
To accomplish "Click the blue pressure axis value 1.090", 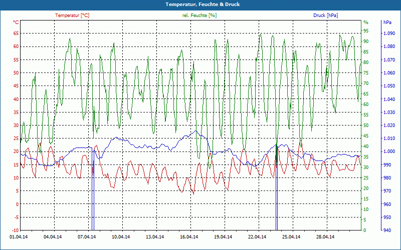I will [x=389, y=33].
